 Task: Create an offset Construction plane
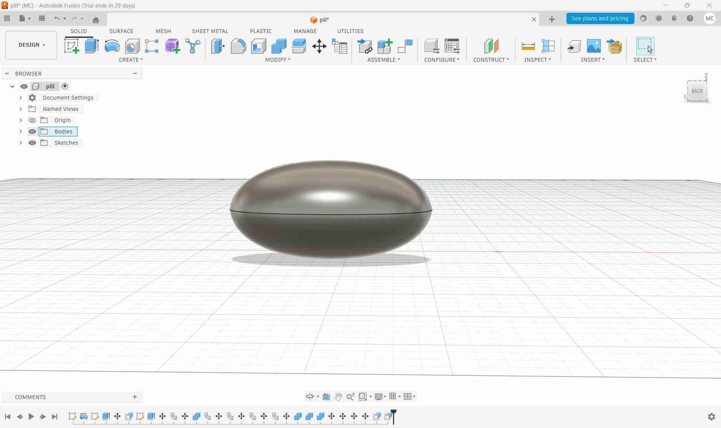(491, 46)
